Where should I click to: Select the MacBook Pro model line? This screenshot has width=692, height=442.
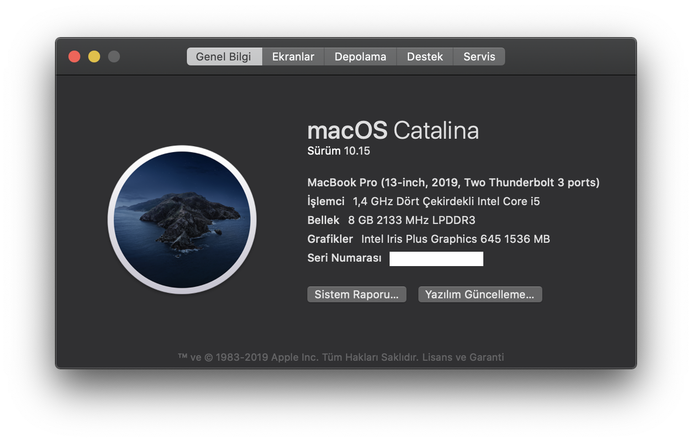point(453,182)
